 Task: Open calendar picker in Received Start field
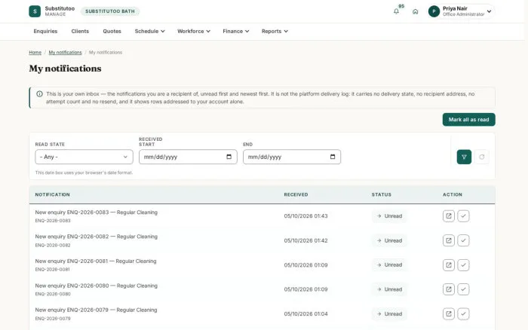click(229, 157)
